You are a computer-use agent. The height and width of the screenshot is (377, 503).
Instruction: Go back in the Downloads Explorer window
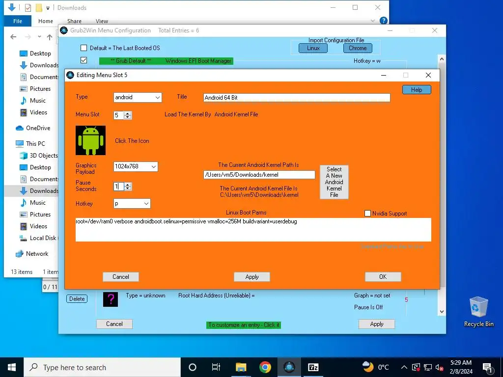click(x=13, y=37)
